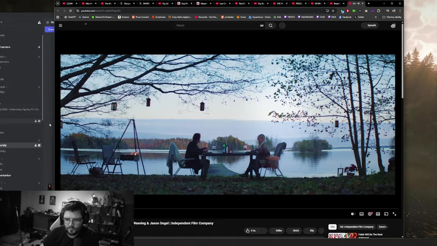Switch to the PRESS browser tab
This screenshot has width=437, height=246.
click(x=299, y=3)
